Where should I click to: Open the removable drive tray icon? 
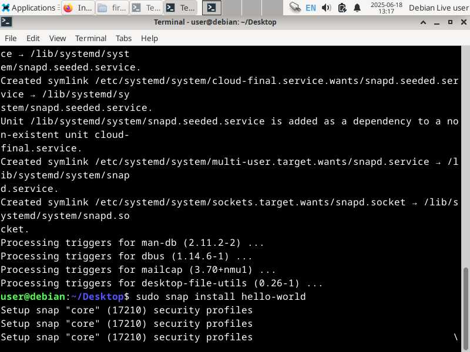295,8
